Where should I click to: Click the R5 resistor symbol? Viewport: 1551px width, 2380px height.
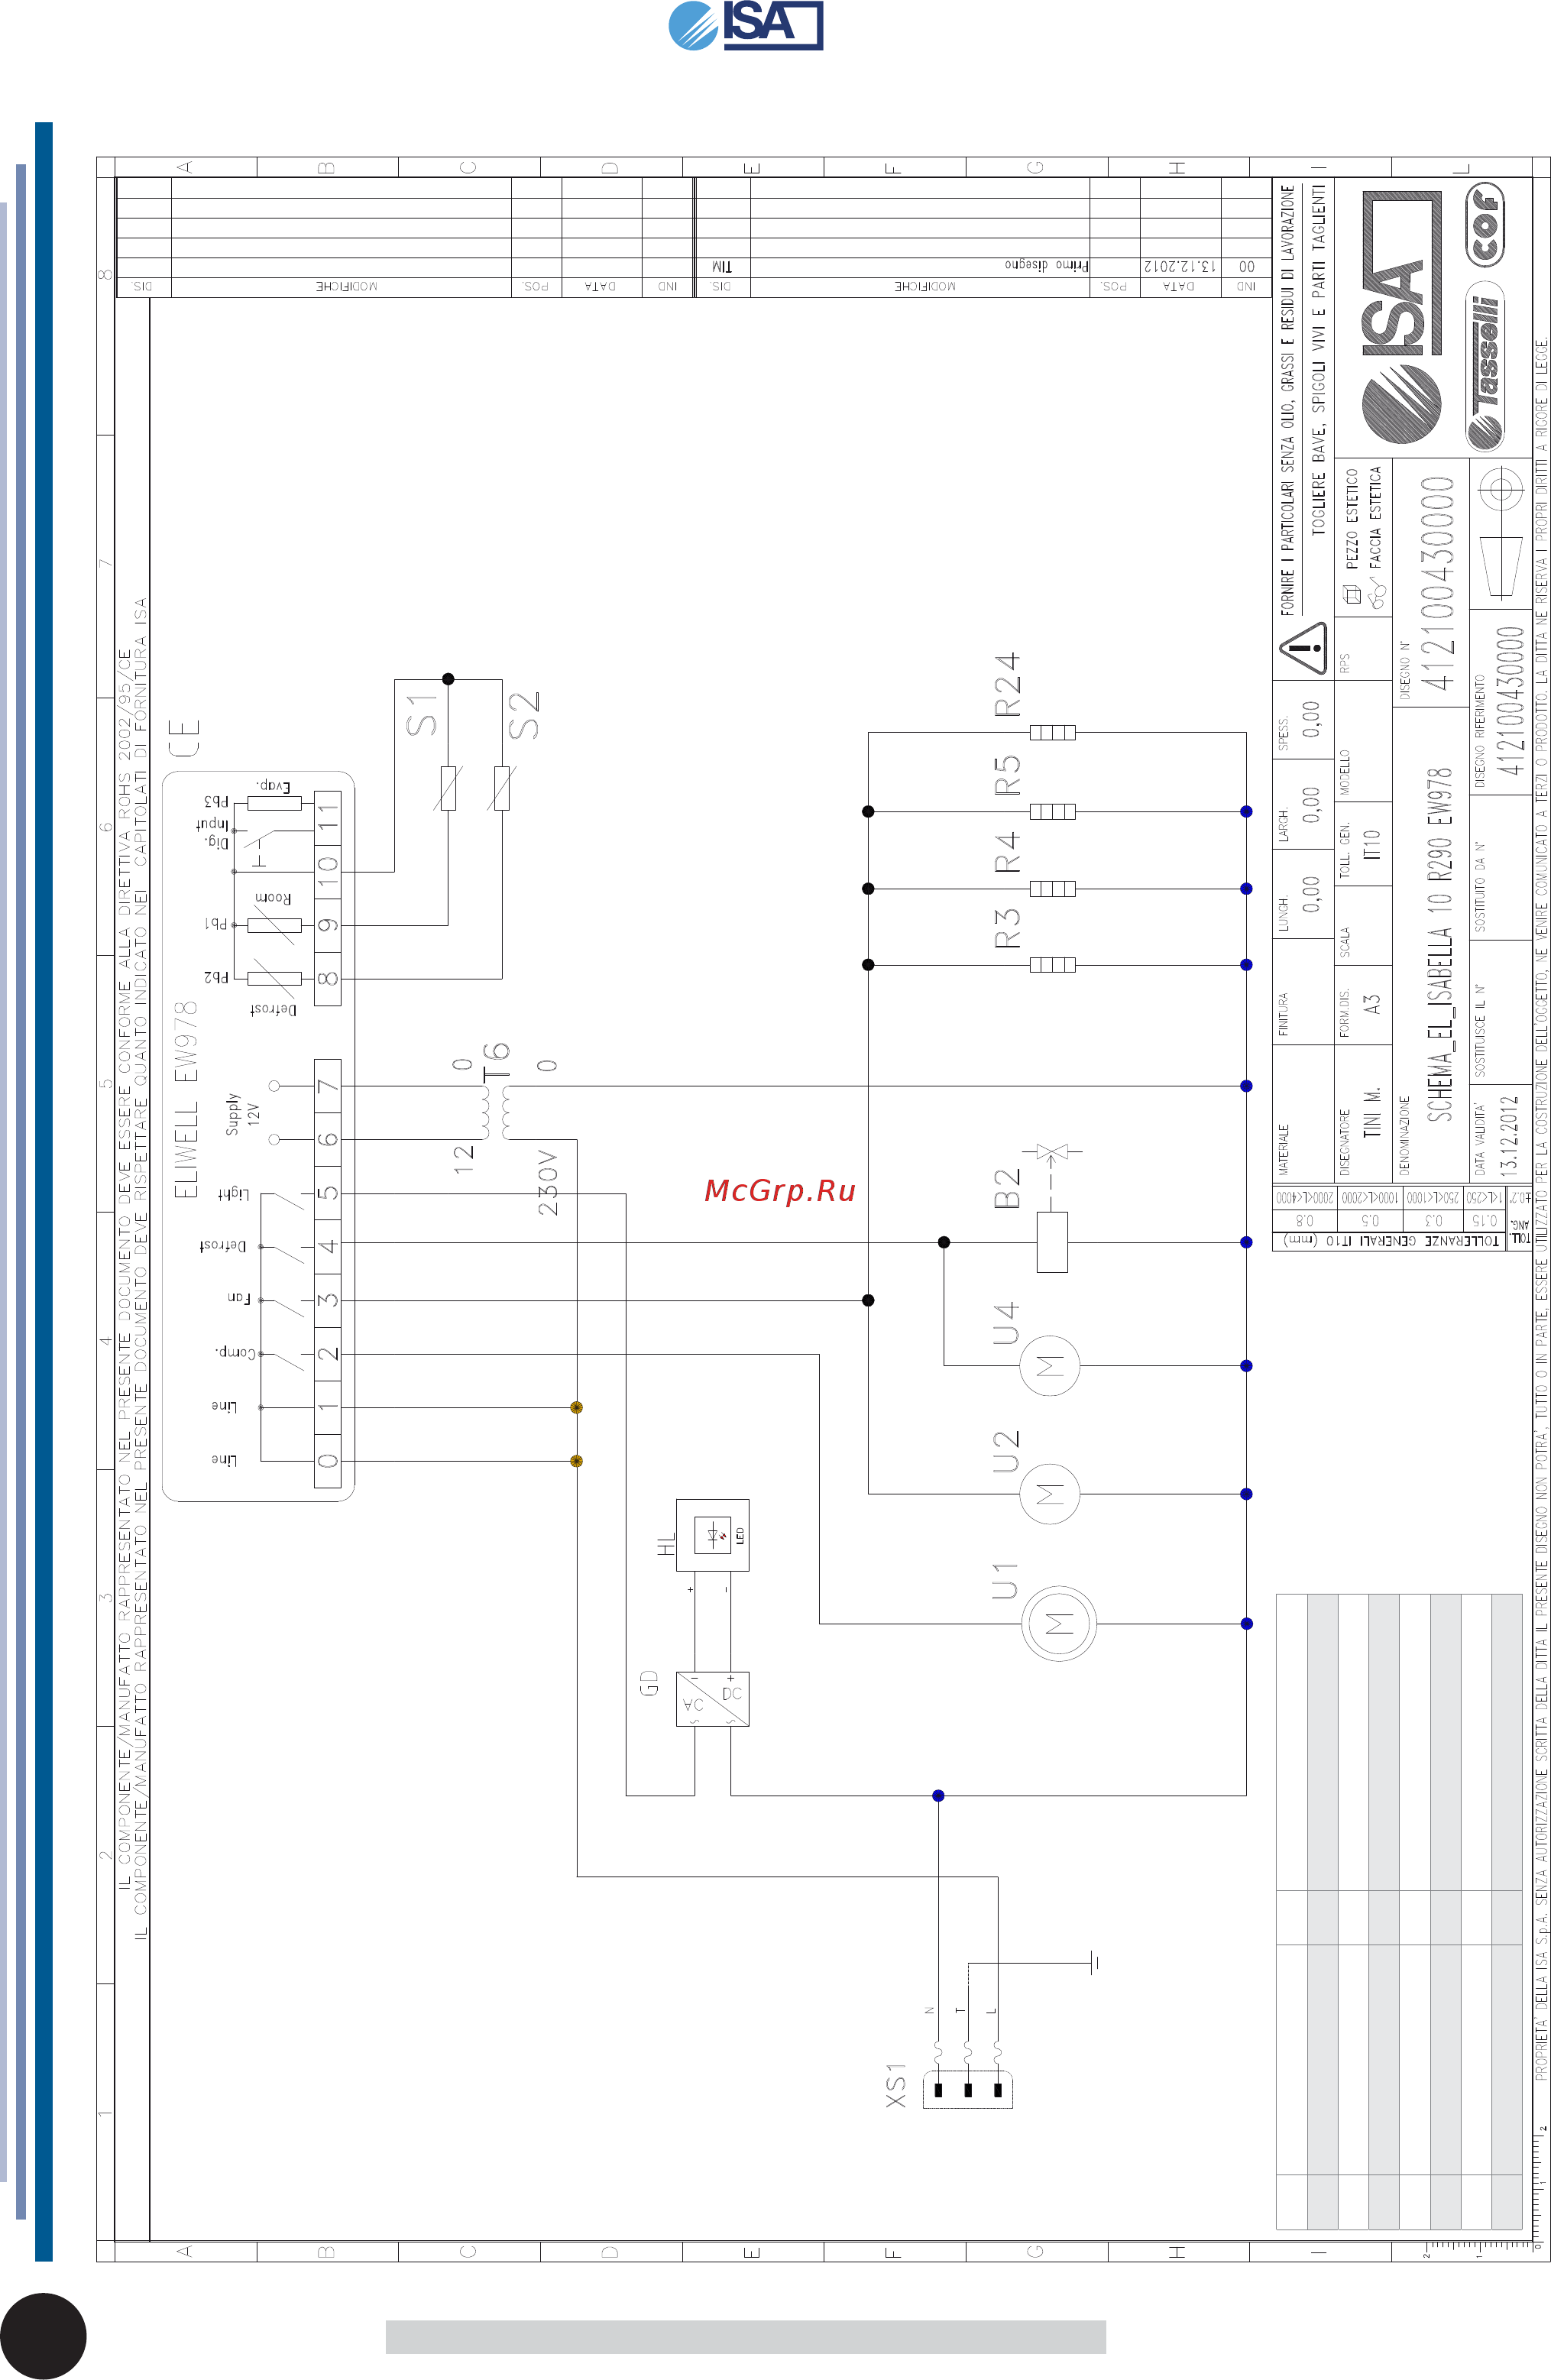click(x=1052, y=811)
